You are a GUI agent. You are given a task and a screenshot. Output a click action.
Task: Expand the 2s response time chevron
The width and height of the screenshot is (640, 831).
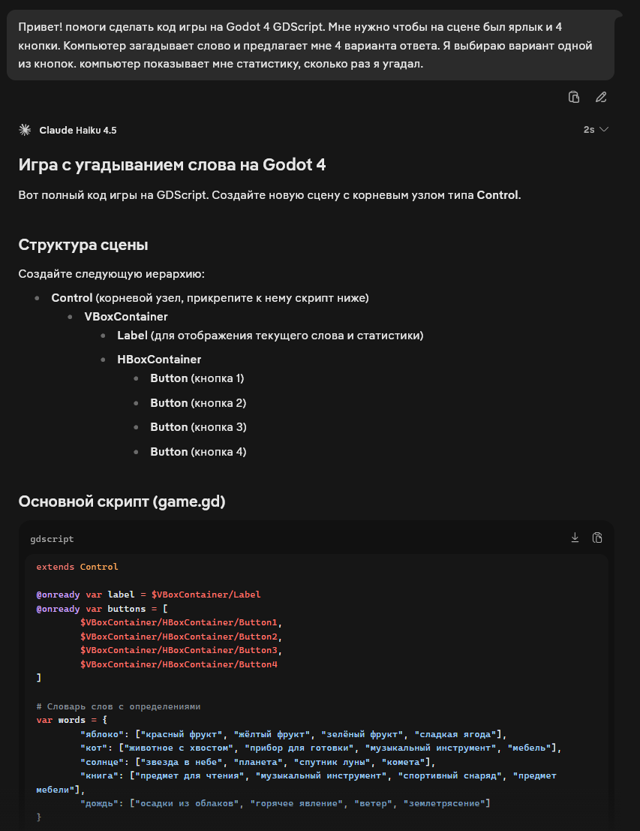603,130
